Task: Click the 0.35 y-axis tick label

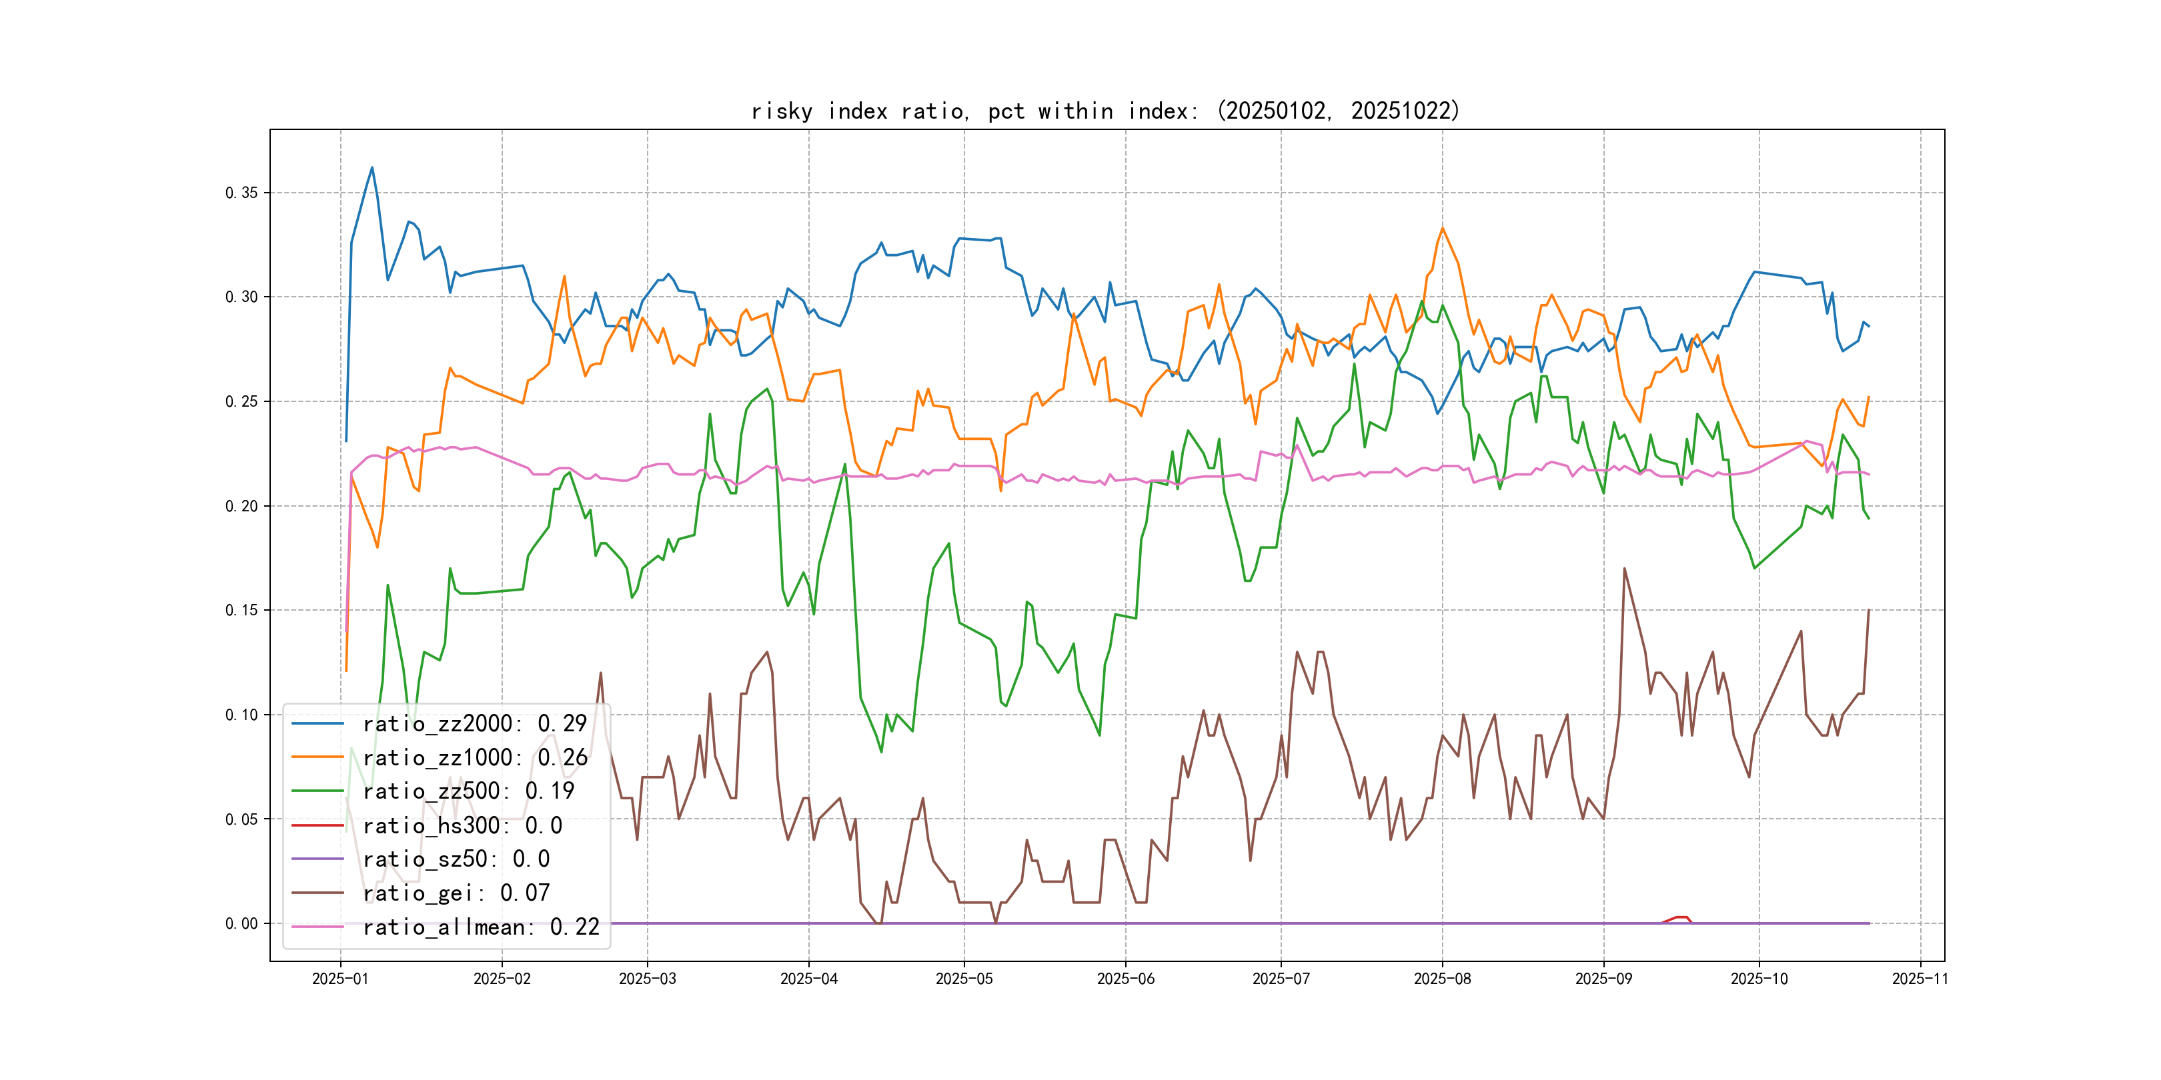Action: (x=241, y=193)
